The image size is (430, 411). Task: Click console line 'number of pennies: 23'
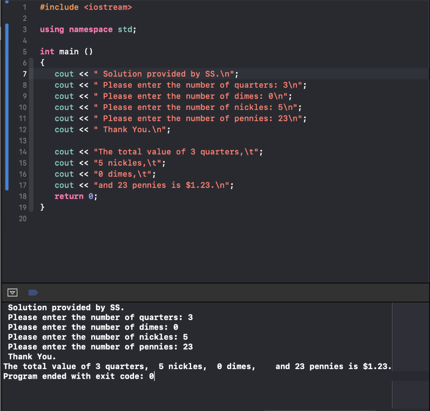pos(100,347)
